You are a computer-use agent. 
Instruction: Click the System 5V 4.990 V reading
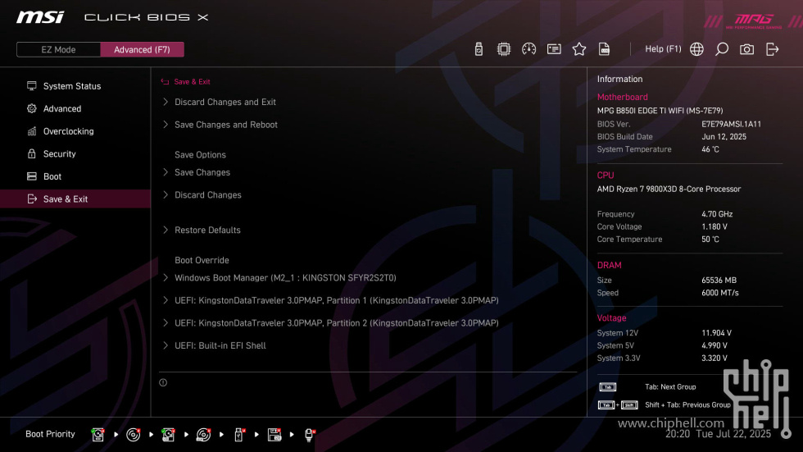tap(715, 345)
